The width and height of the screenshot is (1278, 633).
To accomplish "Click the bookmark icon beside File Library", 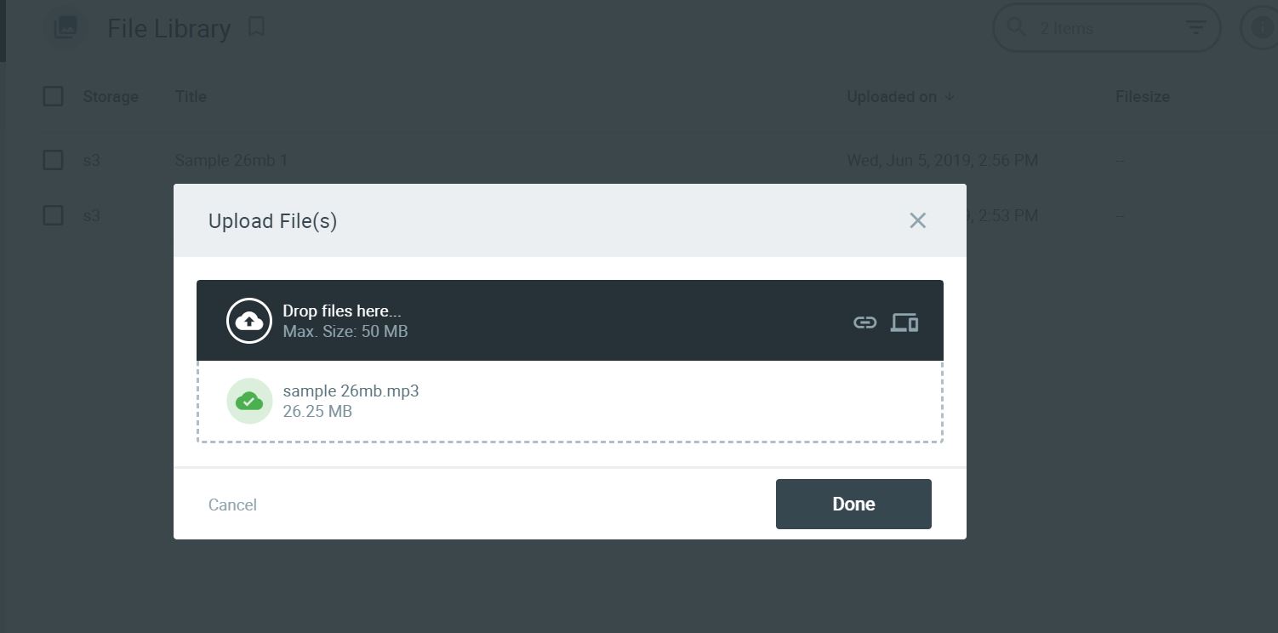I will [257, 26].
